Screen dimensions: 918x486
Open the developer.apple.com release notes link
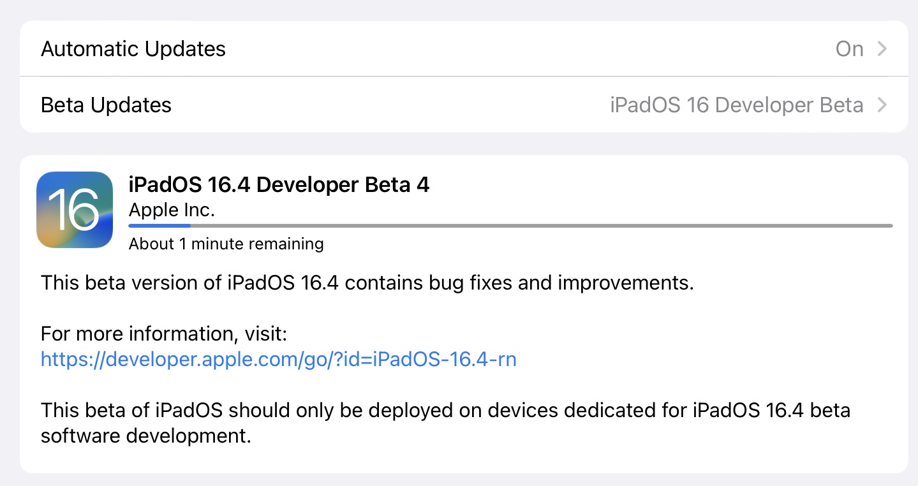(x=278, y=360)
